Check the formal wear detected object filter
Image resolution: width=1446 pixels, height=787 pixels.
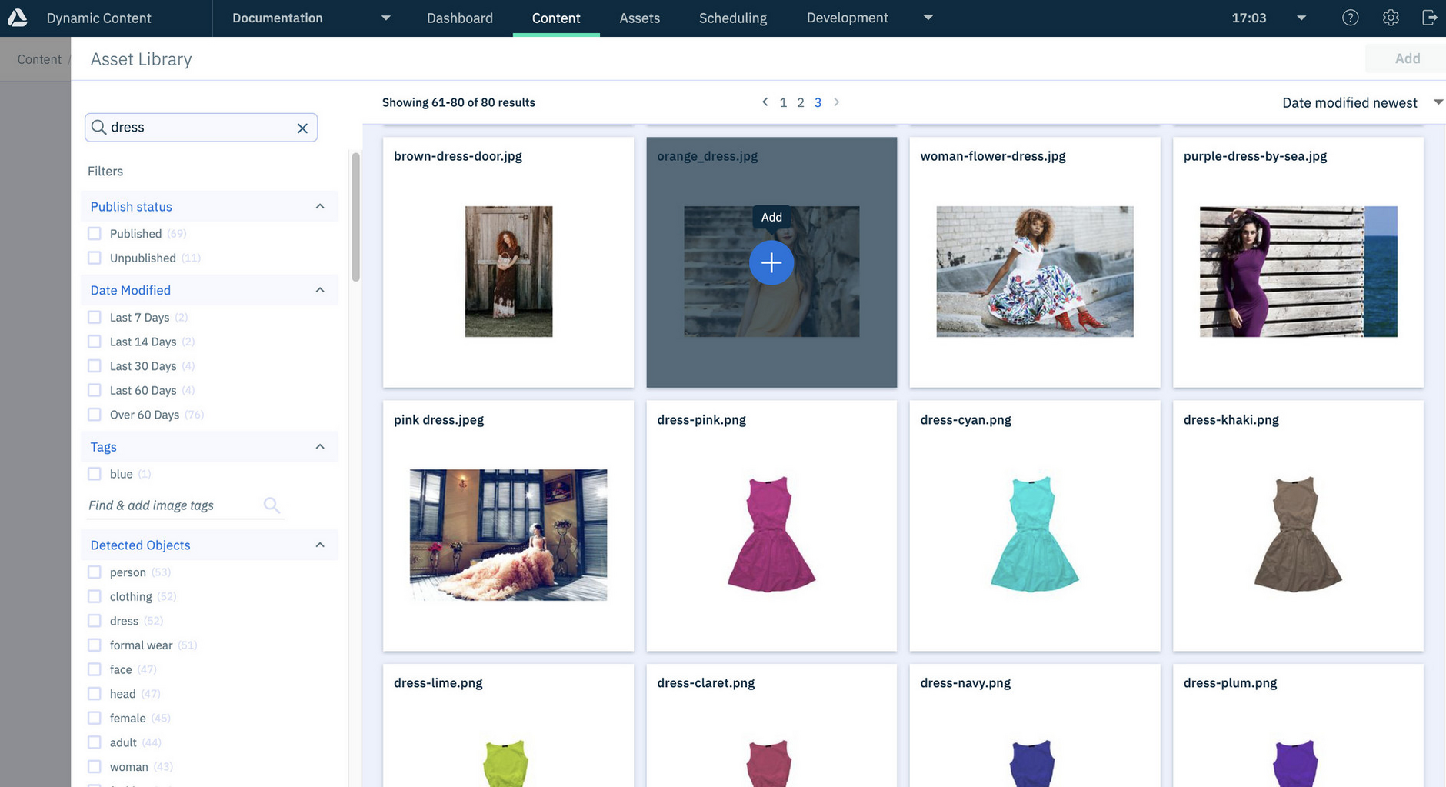(x=95, y=645)
